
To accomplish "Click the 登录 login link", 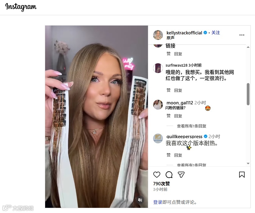I will pos(158,202).
